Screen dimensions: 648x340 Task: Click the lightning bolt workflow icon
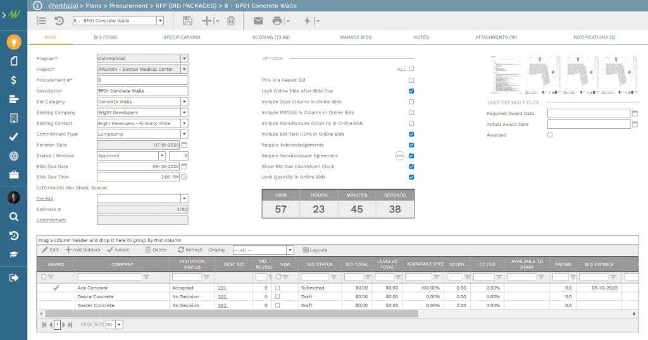click(307, 21)
